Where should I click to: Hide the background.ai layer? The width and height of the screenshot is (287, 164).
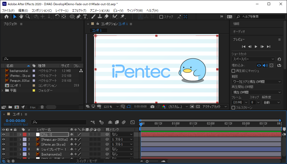[x=4, y=154]
